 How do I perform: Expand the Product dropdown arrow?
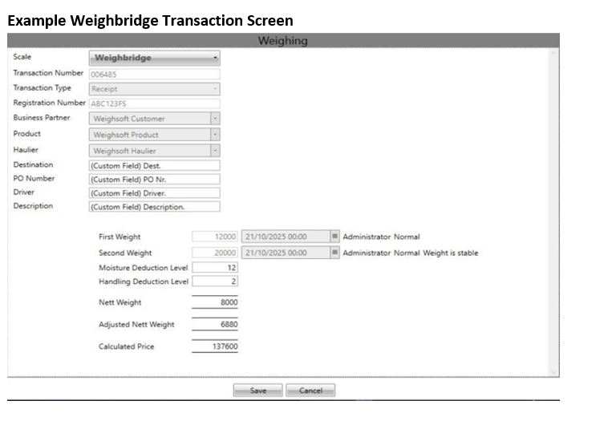click(215, 135)
